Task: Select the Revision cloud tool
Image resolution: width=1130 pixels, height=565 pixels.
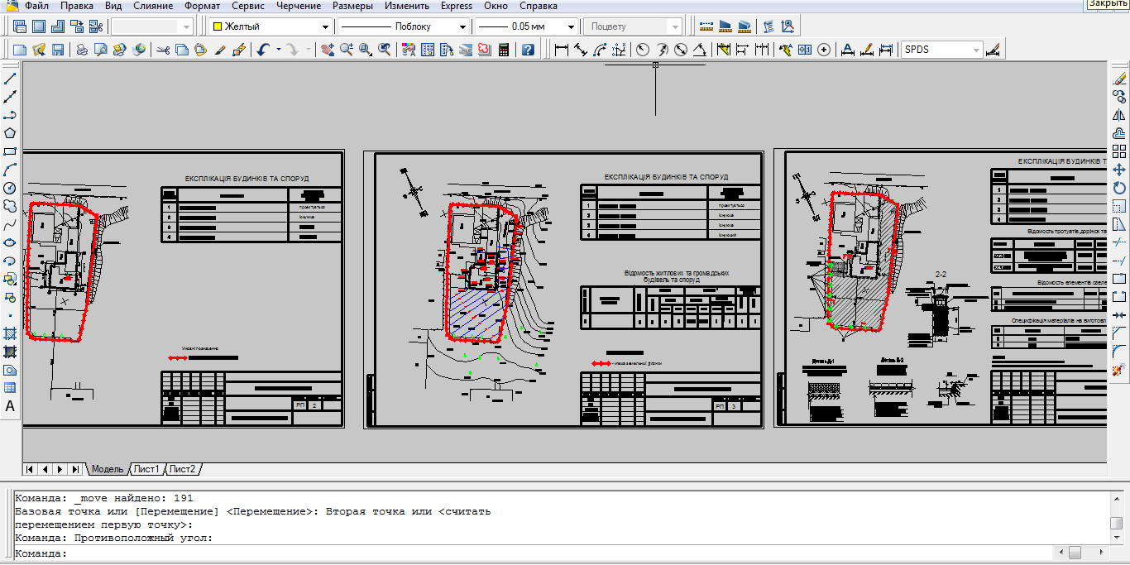Action: point(10,206)
